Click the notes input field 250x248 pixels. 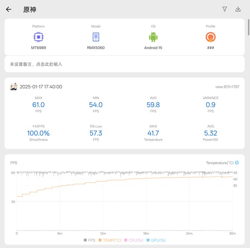(x=125, y=64)
